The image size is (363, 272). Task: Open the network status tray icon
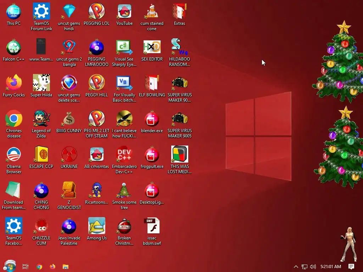(305, 267)
